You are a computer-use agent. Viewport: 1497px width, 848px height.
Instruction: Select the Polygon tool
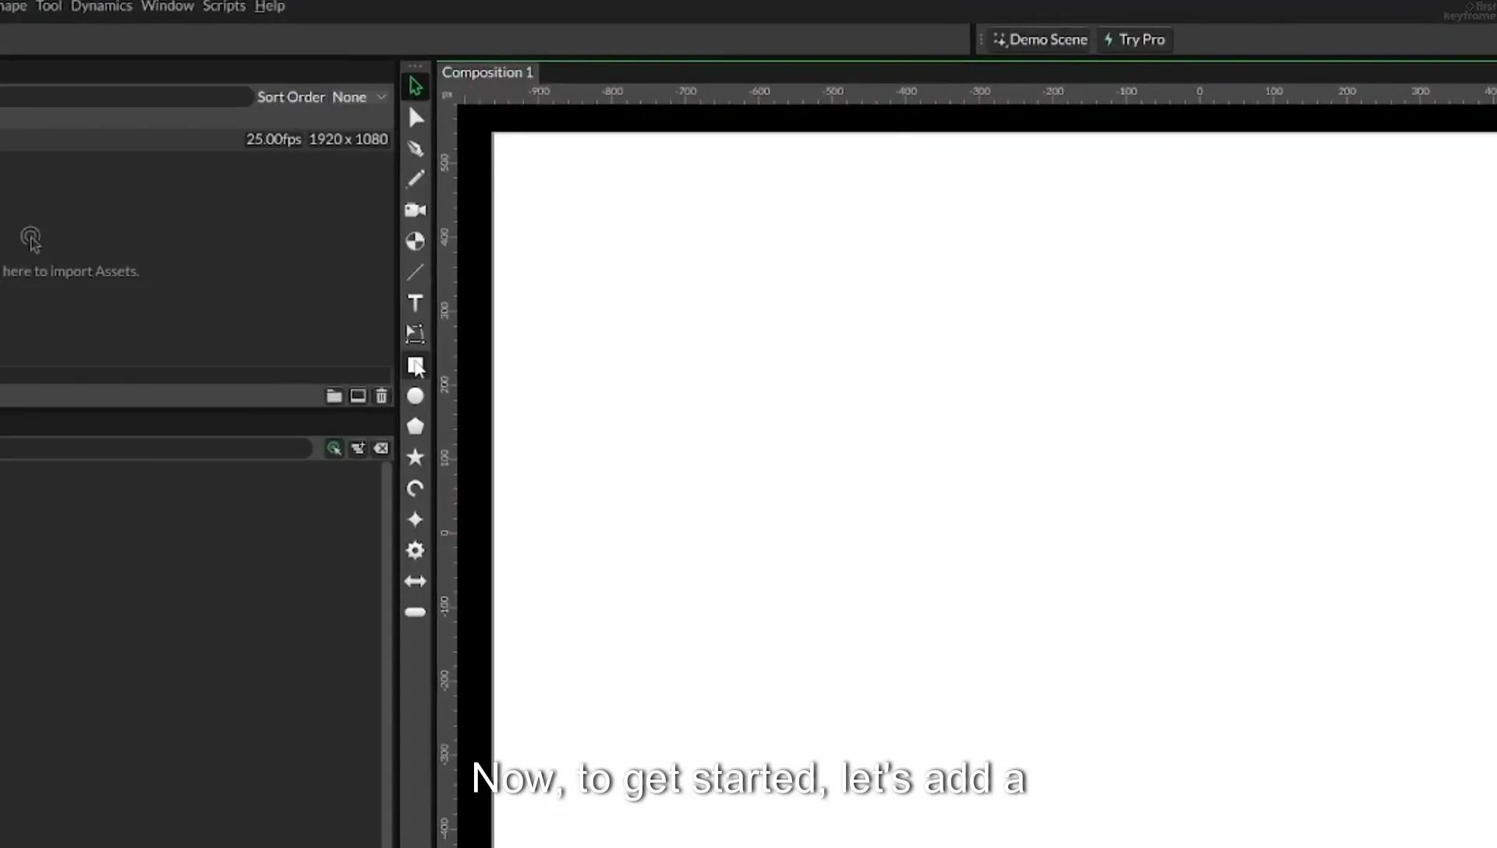pos(415,426)
